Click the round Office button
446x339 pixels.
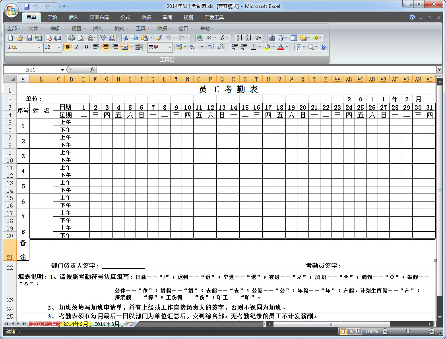point(12,11)
